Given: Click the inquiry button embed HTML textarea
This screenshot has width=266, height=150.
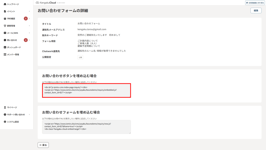Looking at the screenshot, I should click(x=87, y=90).
